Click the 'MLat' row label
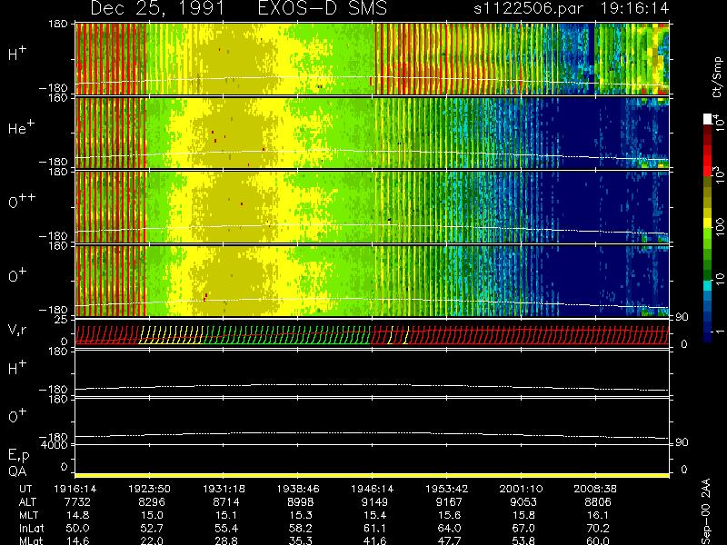The image size is (727, 545). click(31, 540)
